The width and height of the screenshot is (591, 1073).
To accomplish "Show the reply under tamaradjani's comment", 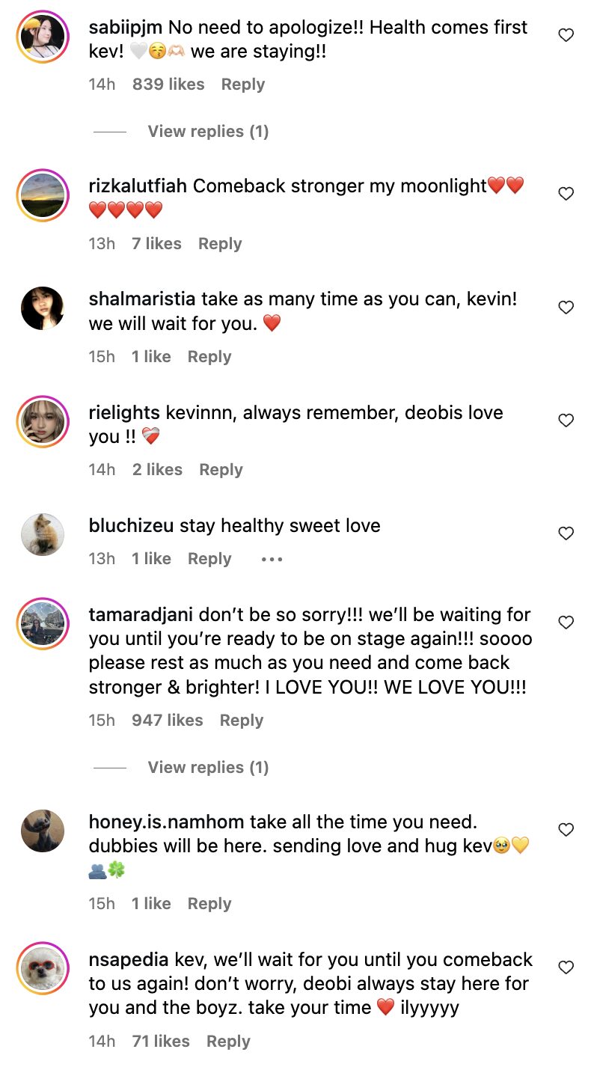I will 207,768.
